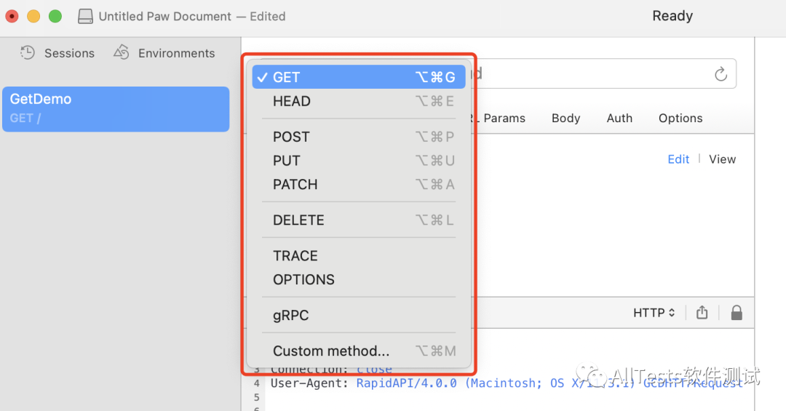This screenshot has width=786, height=411.
Task: Click the document icon in title bar
Action: click(85, 16)
